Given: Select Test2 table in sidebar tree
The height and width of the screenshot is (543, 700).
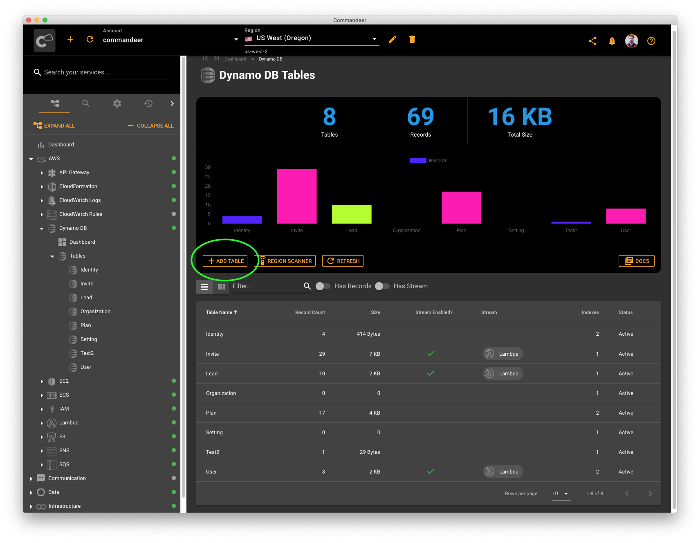Looking at the screenshot, I should click(87, 353).
